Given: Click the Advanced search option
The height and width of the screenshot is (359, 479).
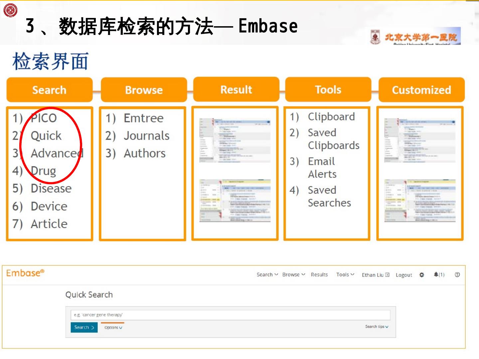Looking at the screenshot, I should click(57, 153).
